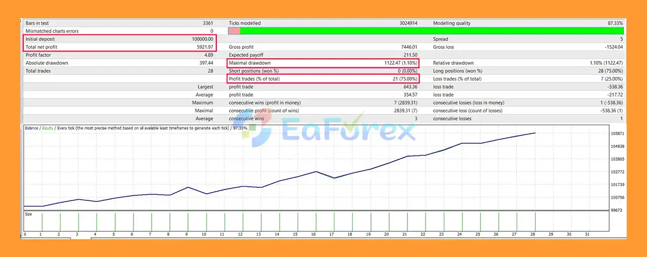Select the Profit trades (% of total) row
This screenshot has width=647, height=257.
323,79
